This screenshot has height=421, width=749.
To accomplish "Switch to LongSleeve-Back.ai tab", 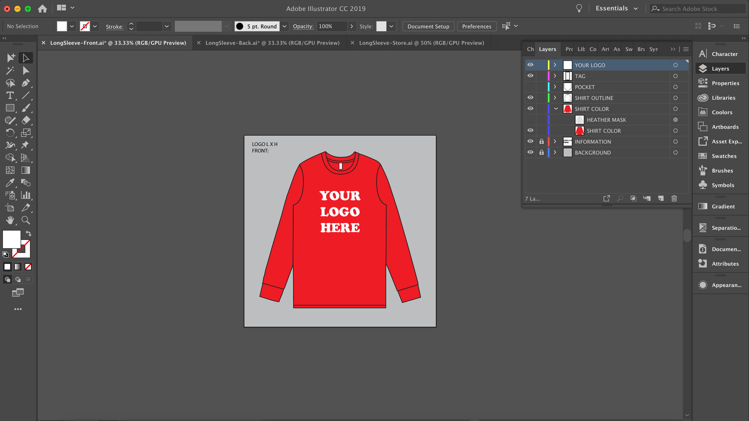I will click(x=272, y=43).
